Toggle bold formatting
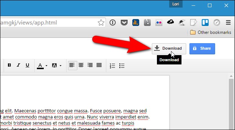235x130 pixels. (x=9, y=65)
